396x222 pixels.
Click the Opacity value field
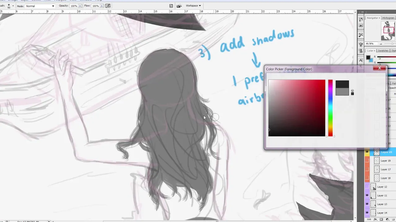click(x=74, y=6)
